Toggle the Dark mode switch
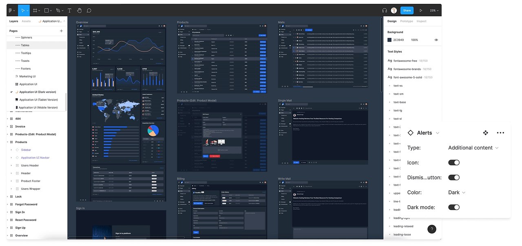522x246 pixels. tap(454, 207)
